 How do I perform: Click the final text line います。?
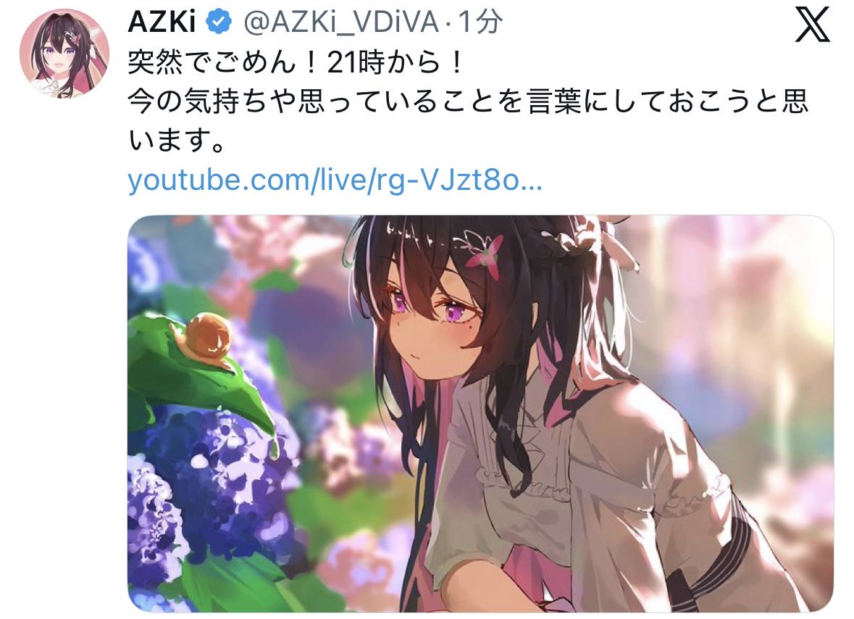pos(177,141)
